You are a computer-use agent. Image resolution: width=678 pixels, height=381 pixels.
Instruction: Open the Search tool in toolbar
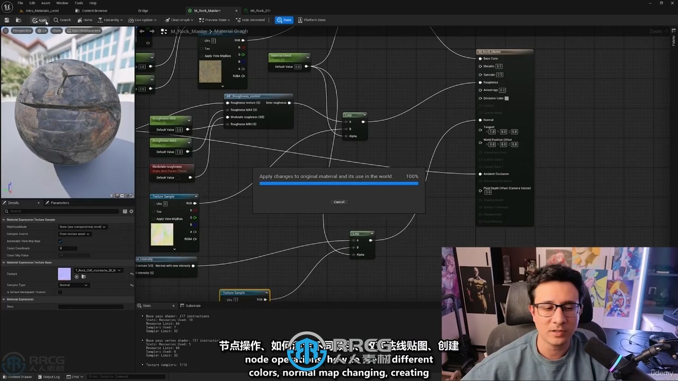click(x=62, y=20)
